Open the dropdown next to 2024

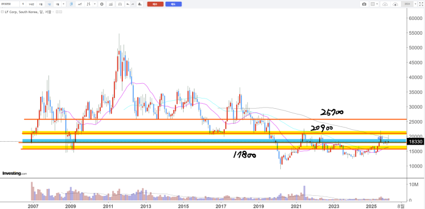[415, 4]
